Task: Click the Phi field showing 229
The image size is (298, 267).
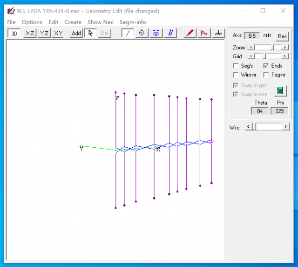Action: (x=279, y=111)
